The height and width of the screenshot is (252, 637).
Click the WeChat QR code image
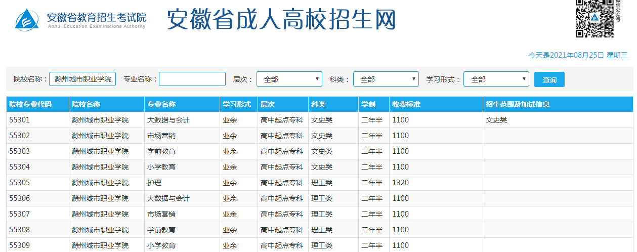594,18
